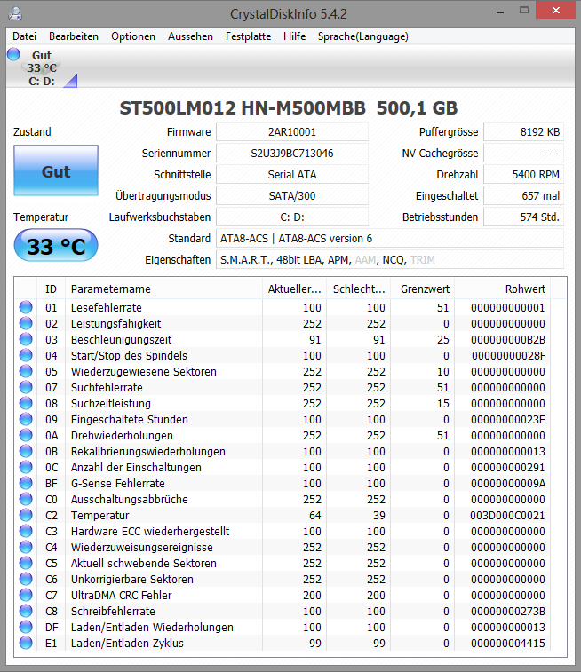Image resolution: width=581 pixels, height=672 pixels.
Task: Click the status orb for Anzahl der Einschaltungen
Action: tap(26, 467)
